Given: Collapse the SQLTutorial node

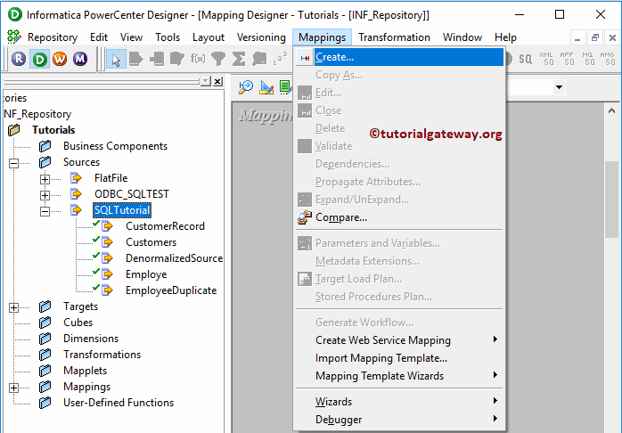Looking at the screenshot, I should [x=45, y=211].
